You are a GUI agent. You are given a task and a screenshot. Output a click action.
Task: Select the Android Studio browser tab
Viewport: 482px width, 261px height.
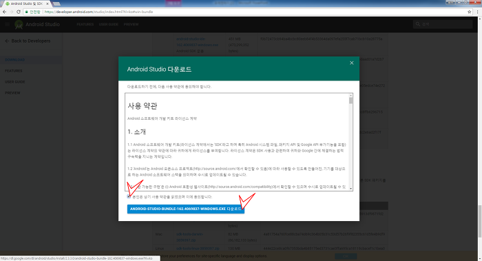pyautogui.click(x=26, y=3)
